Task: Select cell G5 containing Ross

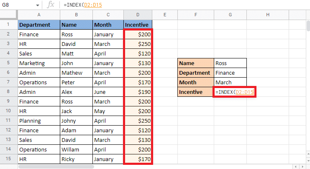Action: [x=230, y=63]
